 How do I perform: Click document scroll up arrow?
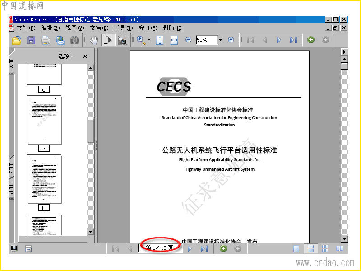tap(344, 59)
